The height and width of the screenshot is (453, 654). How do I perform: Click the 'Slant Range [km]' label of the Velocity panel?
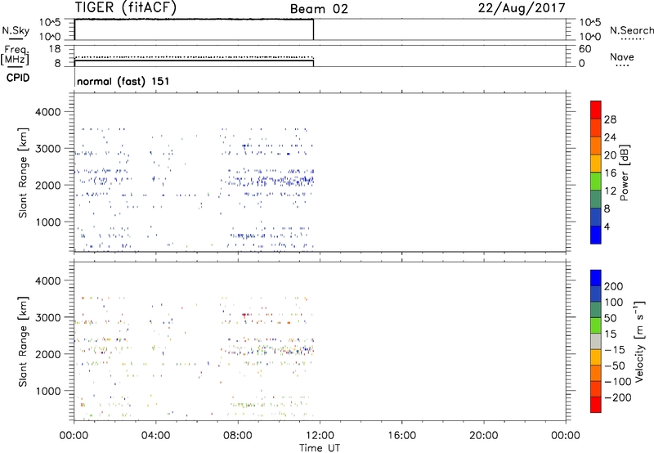pyautogui.click(x=23, y=341)
